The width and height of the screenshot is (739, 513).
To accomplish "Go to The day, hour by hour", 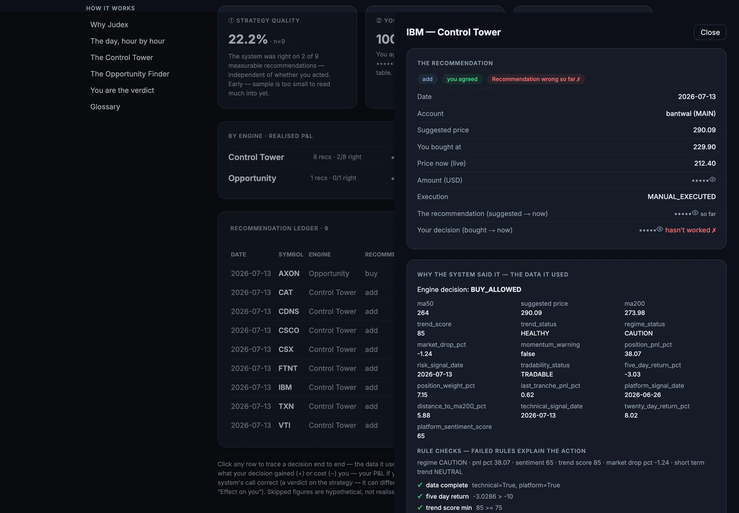I will [x=127, y=41].
